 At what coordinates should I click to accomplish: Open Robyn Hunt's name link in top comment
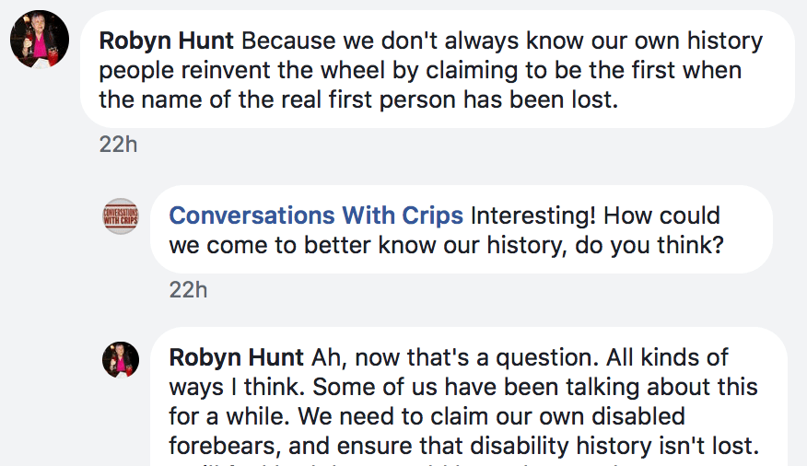tap(167, 42)
